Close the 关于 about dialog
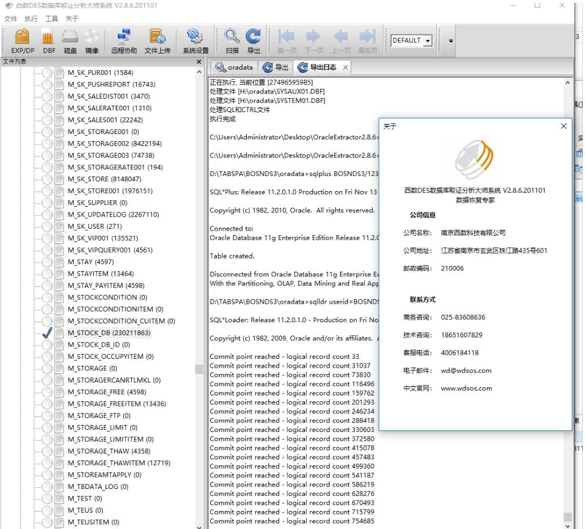The image size is (585, 529). (x=564, y=127)
